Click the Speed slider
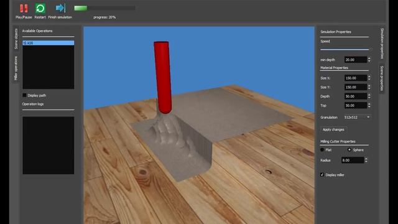The image size is (398, 224). tap(345, 49)
